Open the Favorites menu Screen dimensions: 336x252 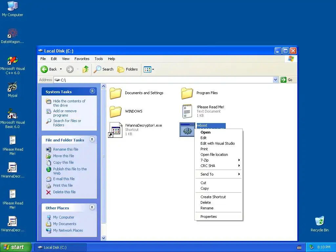tap(82, 59)
